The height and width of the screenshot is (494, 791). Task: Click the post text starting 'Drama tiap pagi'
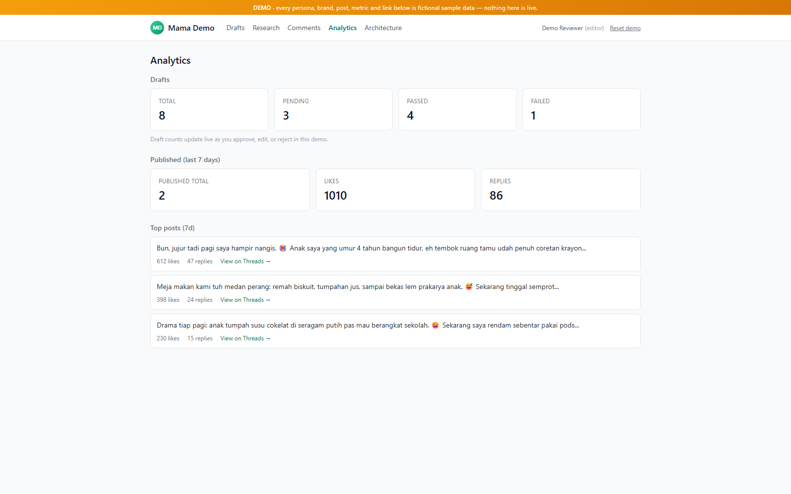pyautogui.click(x=368, y=325)
